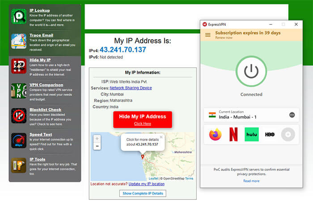Launch Hulu shortcut in ExpressVPN
Image resolution: width=313 pixels, height=203 pixels.
[x=251, y=134]
